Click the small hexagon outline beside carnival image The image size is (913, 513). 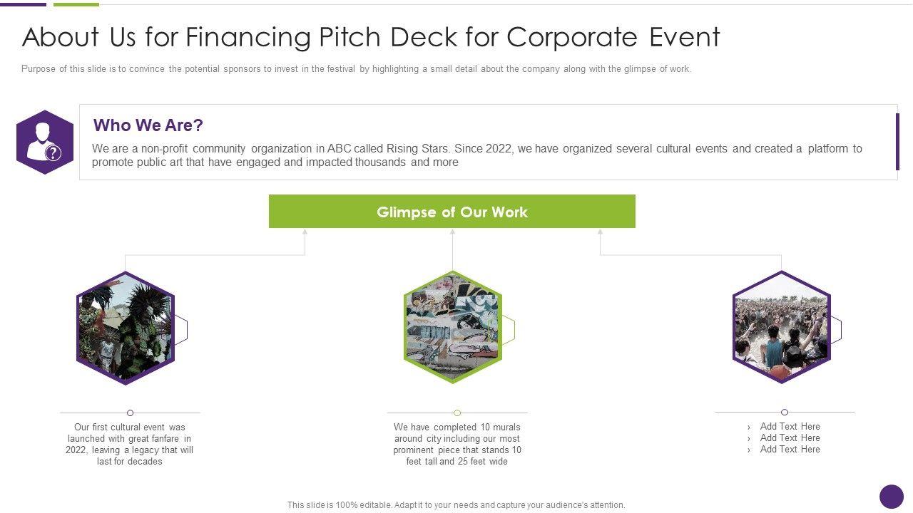coord(181,329)
